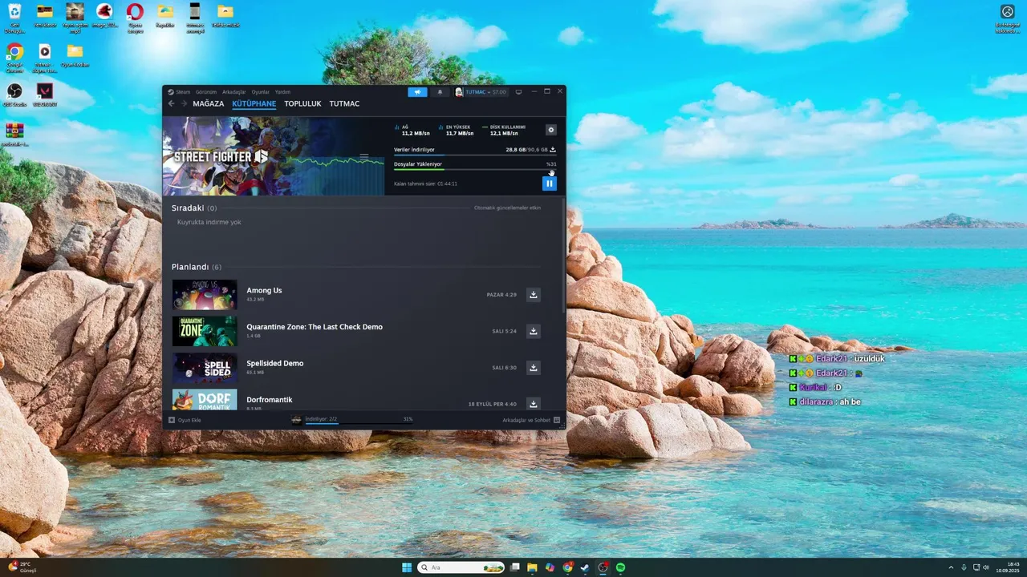Click the download icon beside 28,8 GB
The width and height of the screenshot is (1027, 577).
pos(553,150)
